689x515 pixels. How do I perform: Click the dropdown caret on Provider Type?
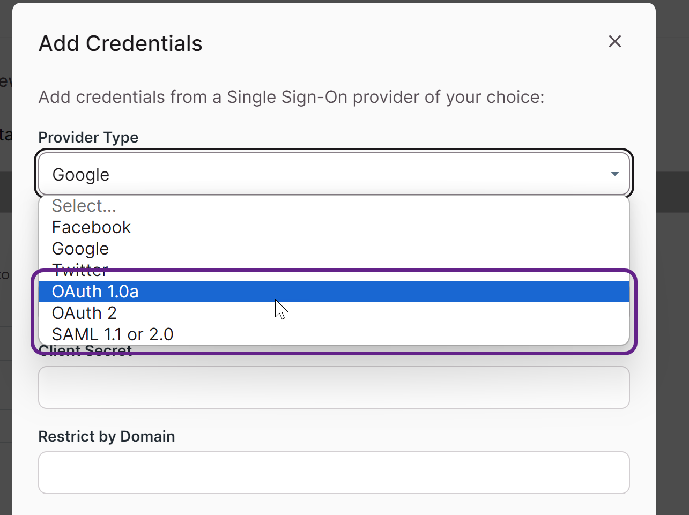click(x=614, y=174)
